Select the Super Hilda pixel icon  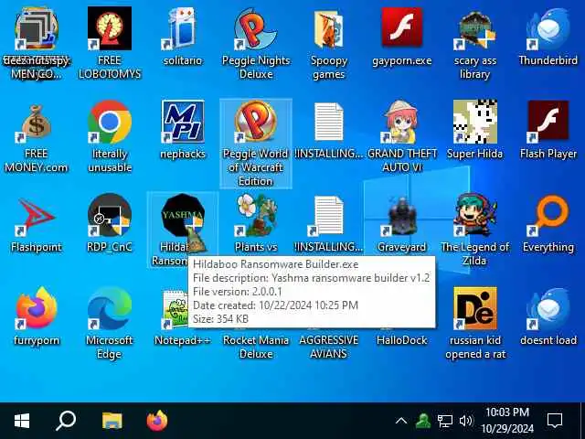(x=474, y=122)
